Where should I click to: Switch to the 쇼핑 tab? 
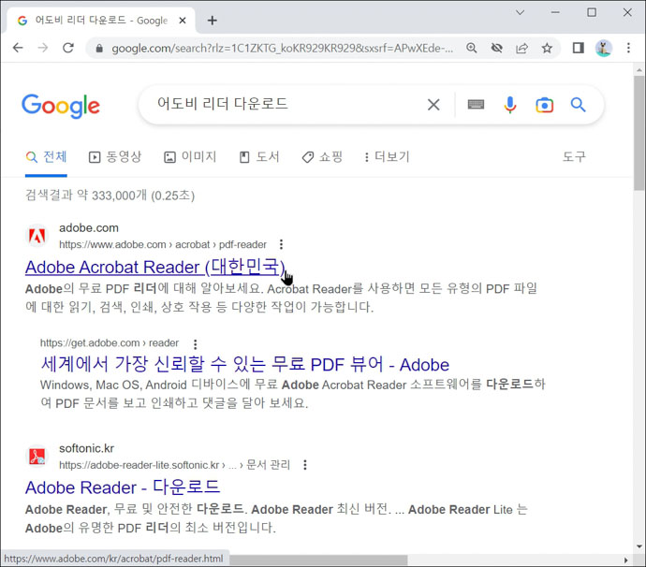coord(322,157)
